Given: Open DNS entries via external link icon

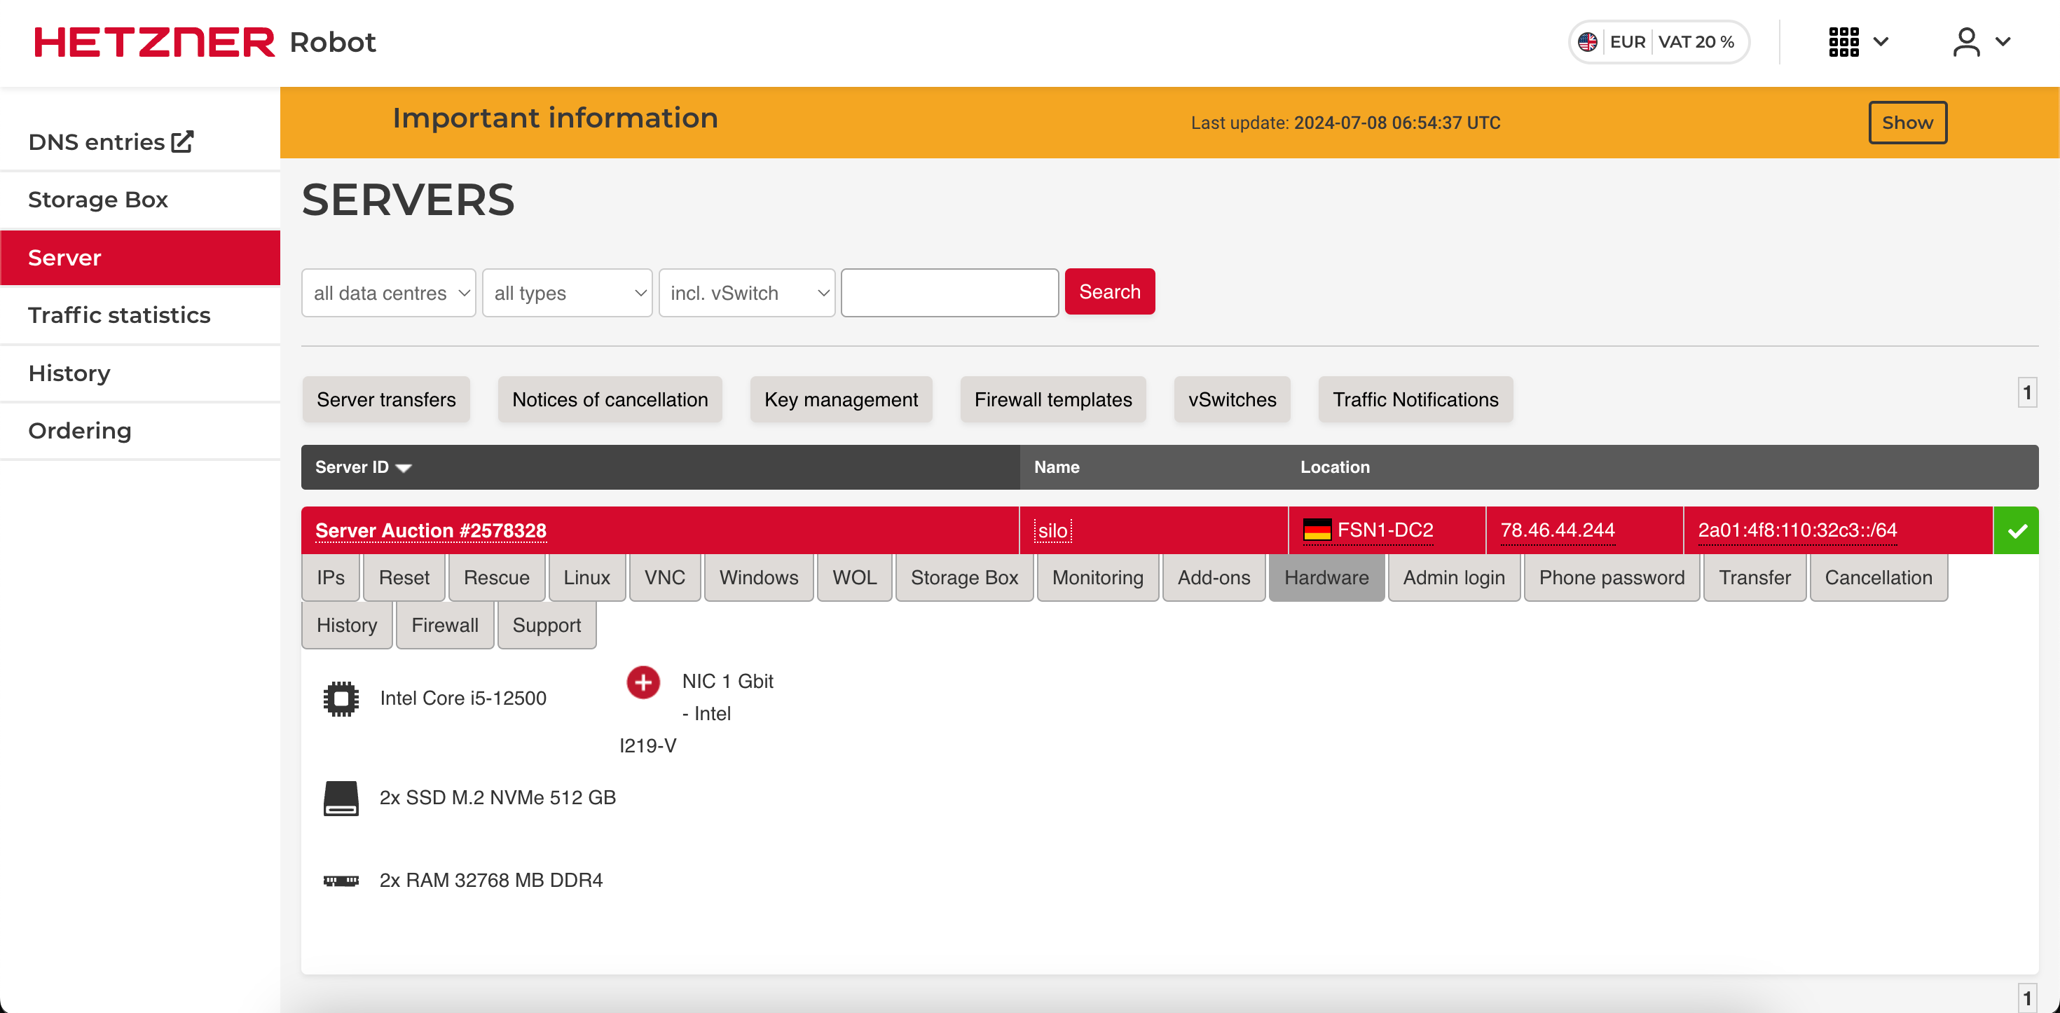Looking at the screenshot, I should [x=182, y=140].
